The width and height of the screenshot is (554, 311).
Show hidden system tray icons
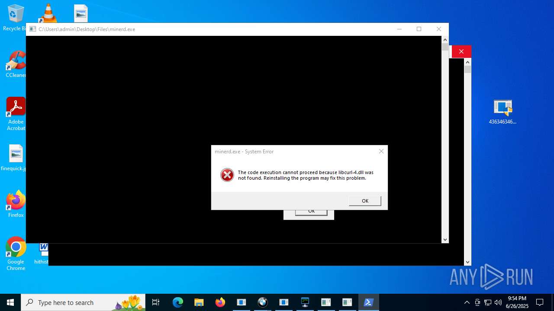(x=467, y=302)
